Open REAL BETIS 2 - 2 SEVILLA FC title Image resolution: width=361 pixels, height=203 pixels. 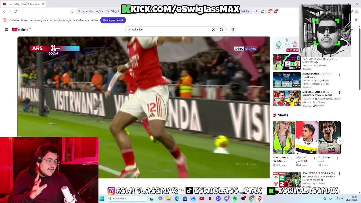pos(318,175)
